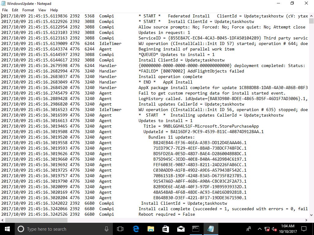Switch to Command Prompt taskbar icon
The image size is (314, 235).
pos(196,229)
